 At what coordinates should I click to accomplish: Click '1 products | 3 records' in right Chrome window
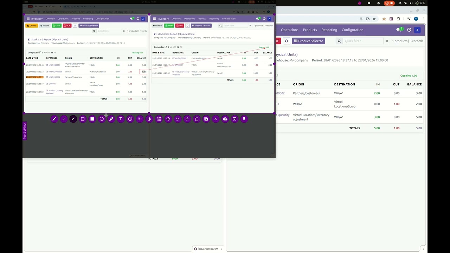407,41
